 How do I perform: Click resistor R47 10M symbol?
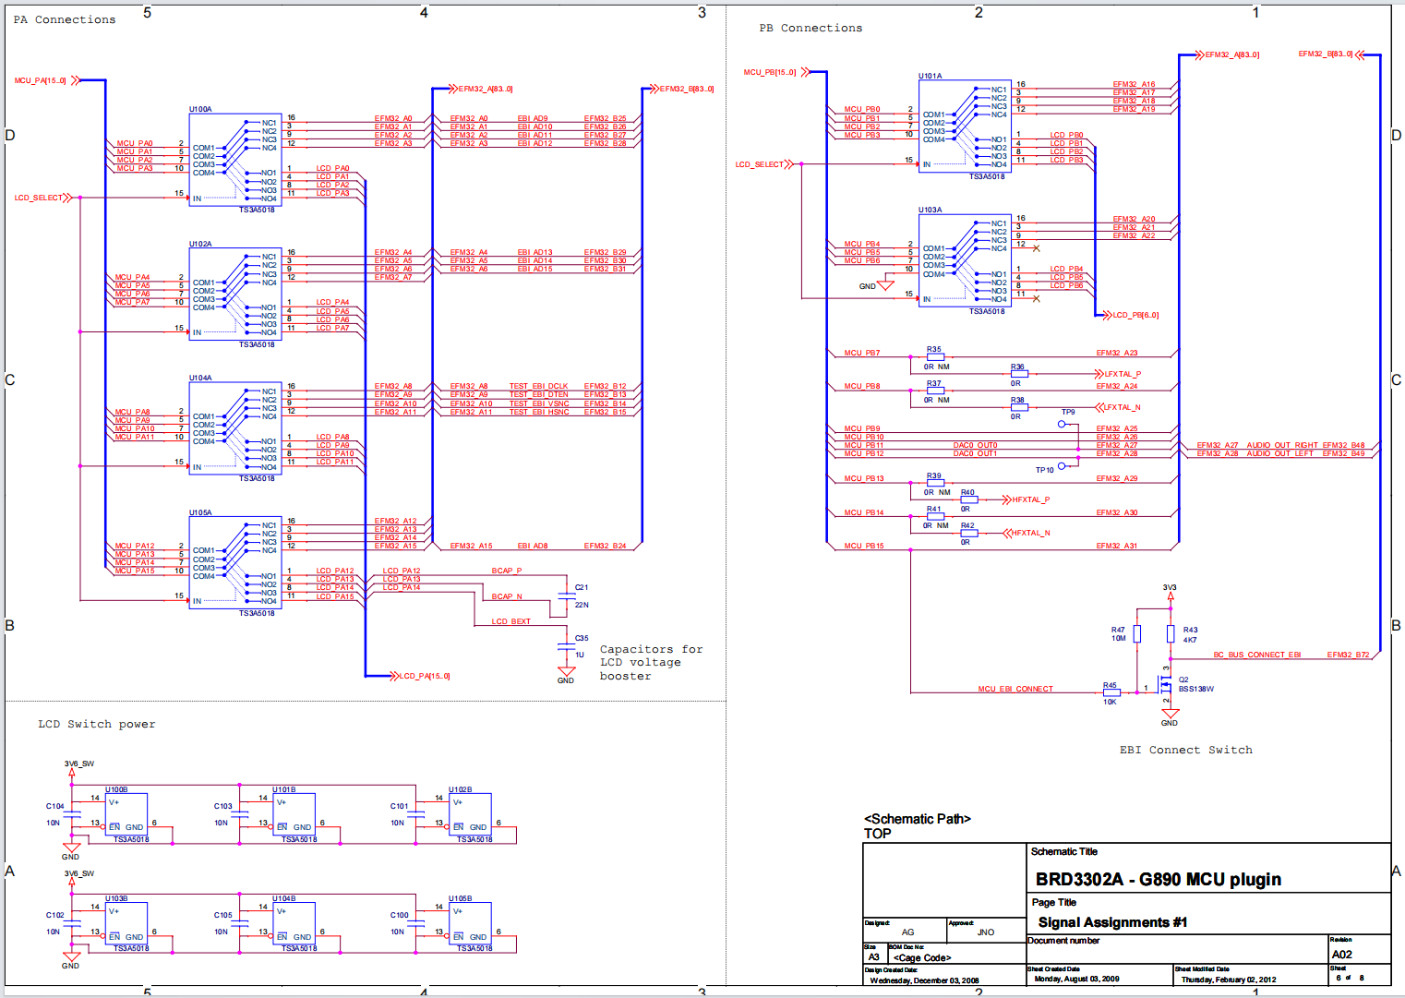tap(1136, 633)
